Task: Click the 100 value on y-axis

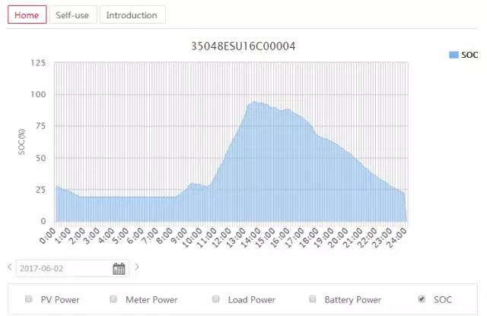Action: (40, 94)
